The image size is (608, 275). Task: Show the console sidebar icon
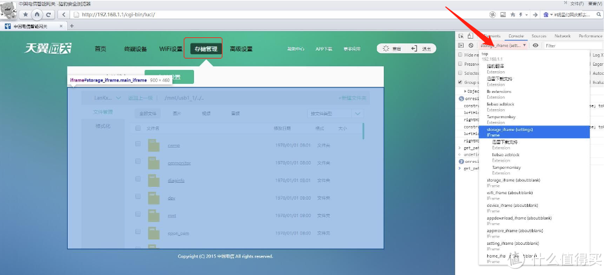tap(461, 46)
